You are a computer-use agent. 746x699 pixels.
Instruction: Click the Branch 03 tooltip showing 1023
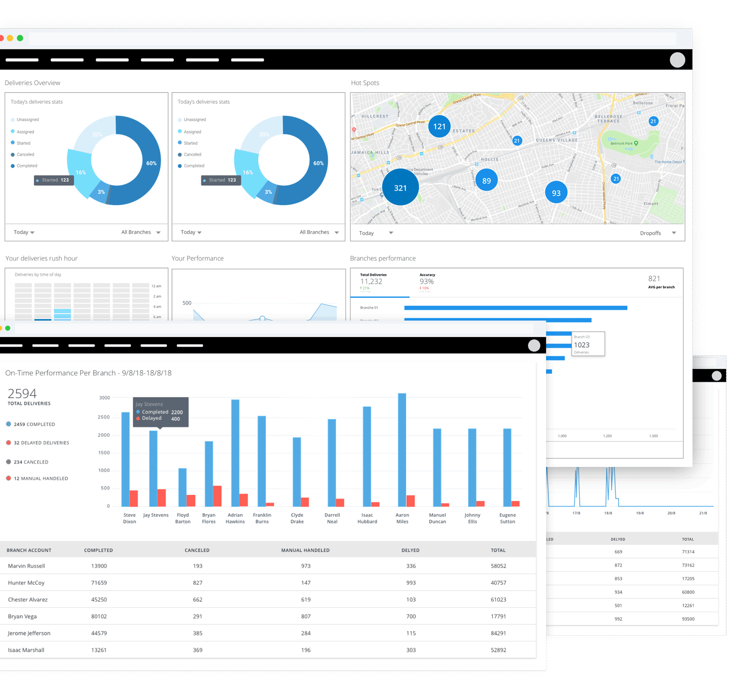(x=588, y=344)
